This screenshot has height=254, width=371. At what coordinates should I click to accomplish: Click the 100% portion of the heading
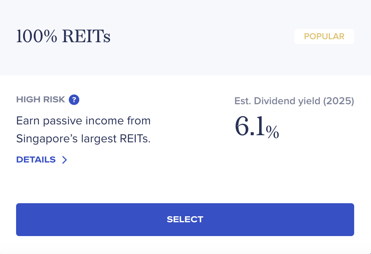click(x=37, y=36)
